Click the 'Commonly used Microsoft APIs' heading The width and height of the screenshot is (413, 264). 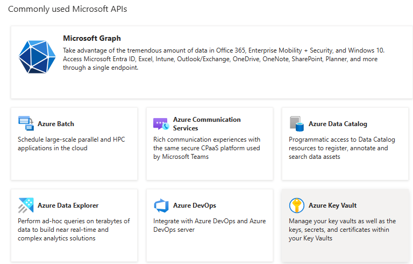pyautogui.click(x=67, y=9)
